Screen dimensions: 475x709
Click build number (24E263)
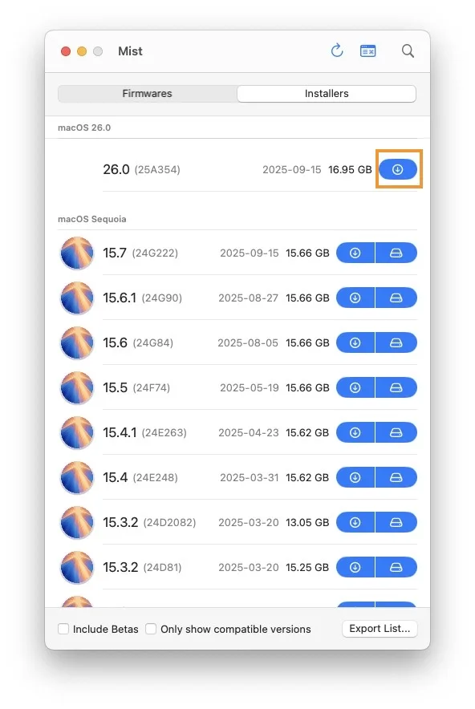click(164, 433)
